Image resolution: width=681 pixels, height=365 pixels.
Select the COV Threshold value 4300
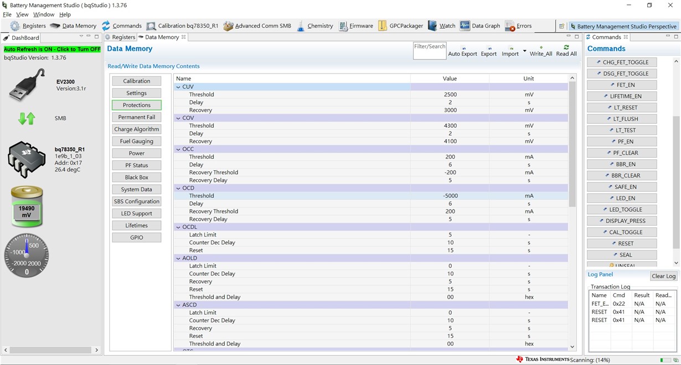(x=450, y=126)
